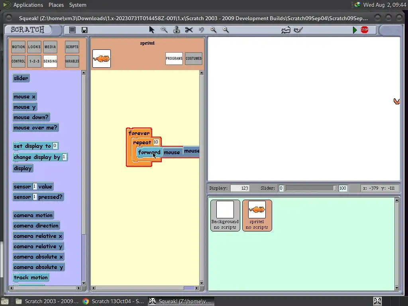Click the palette scroll down arrow
The width and height of the screenshot is (408, 306).
tap(84, 283)
